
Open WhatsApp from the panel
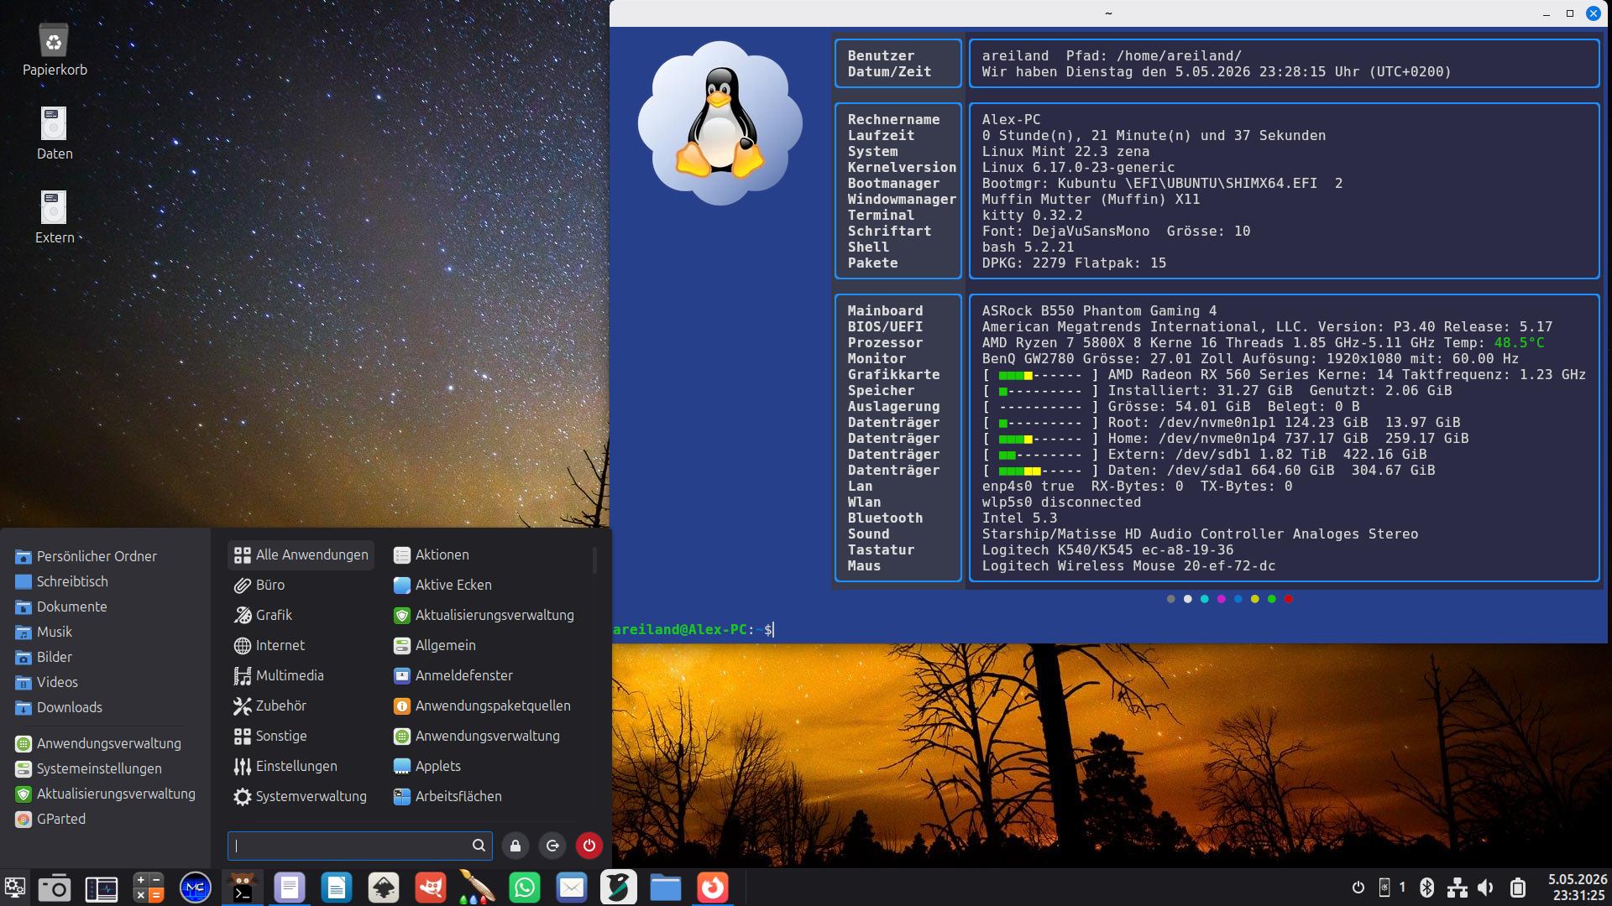click(525, 888)
